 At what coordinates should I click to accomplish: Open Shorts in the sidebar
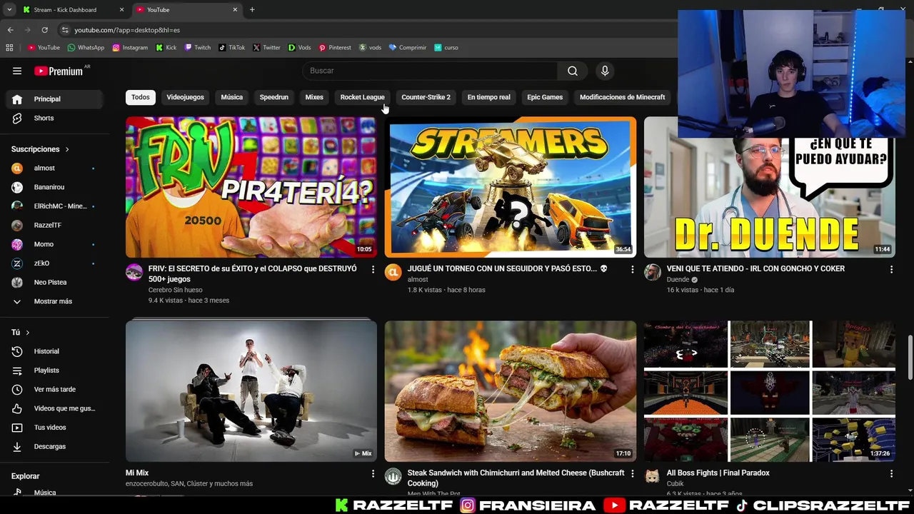click(x=54, y=118)
